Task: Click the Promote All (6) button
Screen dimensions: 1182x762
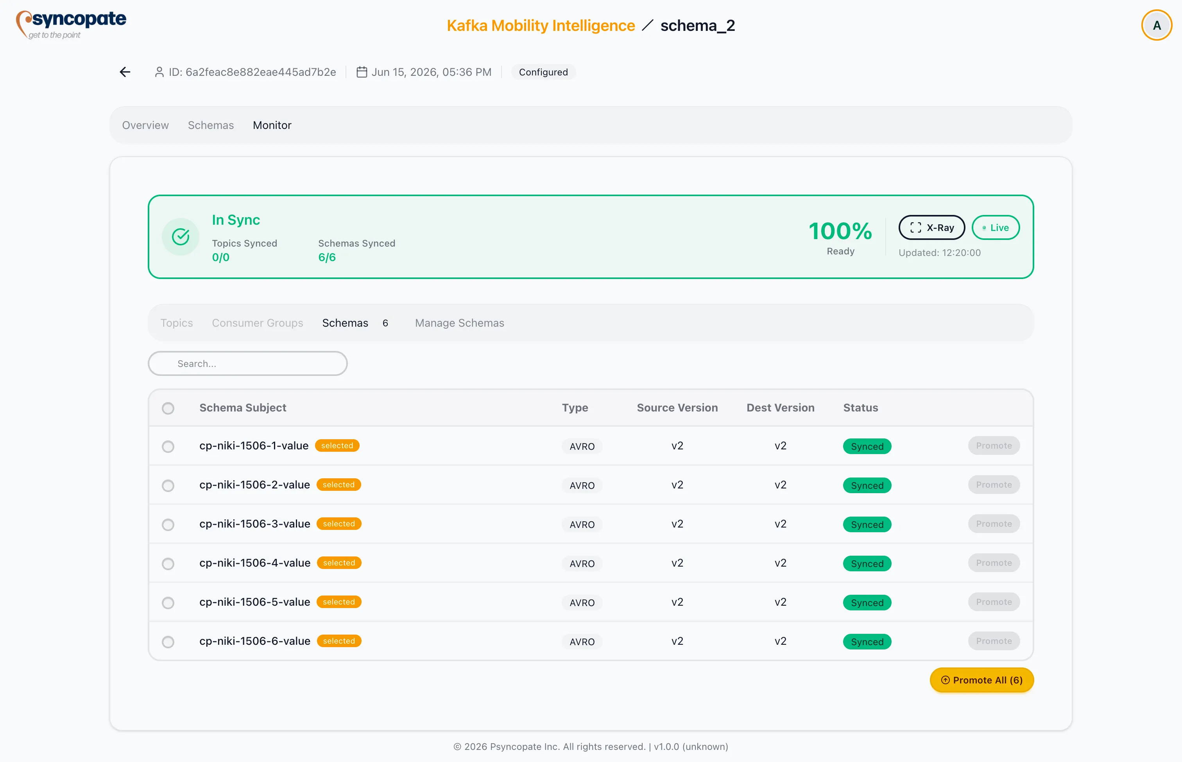Action: (x=981, y=680)
